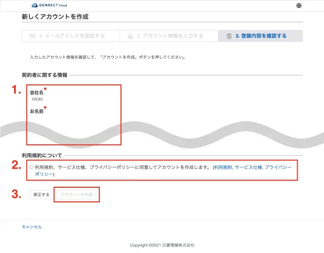Select step 1 email verification tab
This screenshot has height=253, width=324.
tap(71, 36)
